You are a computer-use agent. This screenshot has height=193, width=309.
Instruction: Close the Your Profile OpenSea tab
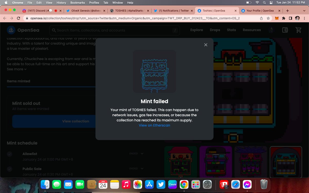pos(279,11)
